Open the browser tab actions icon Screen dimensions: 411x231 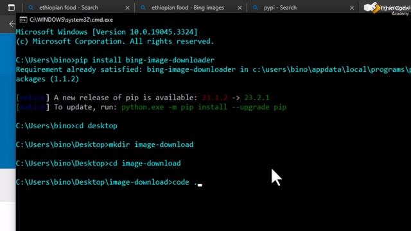pyautogui.click(x=12, y=8)
